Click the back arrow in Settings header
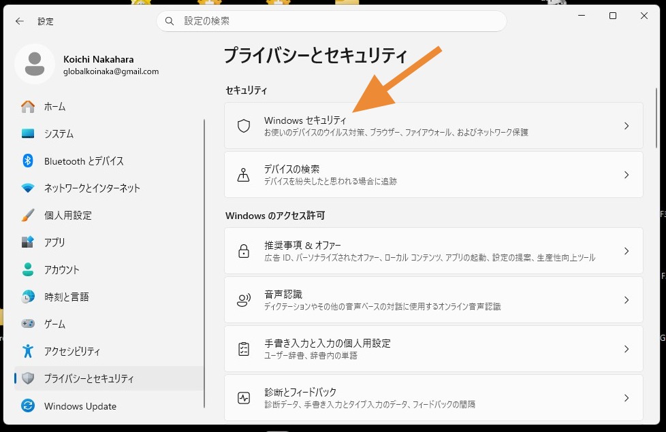This screenshot has height=432, width=666. (x=20, y=21)
